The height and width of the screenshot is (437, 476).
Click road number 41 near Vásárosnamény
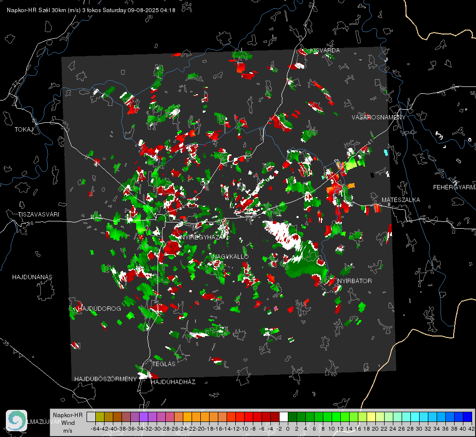pyautogui.click(x=370, y=142)
